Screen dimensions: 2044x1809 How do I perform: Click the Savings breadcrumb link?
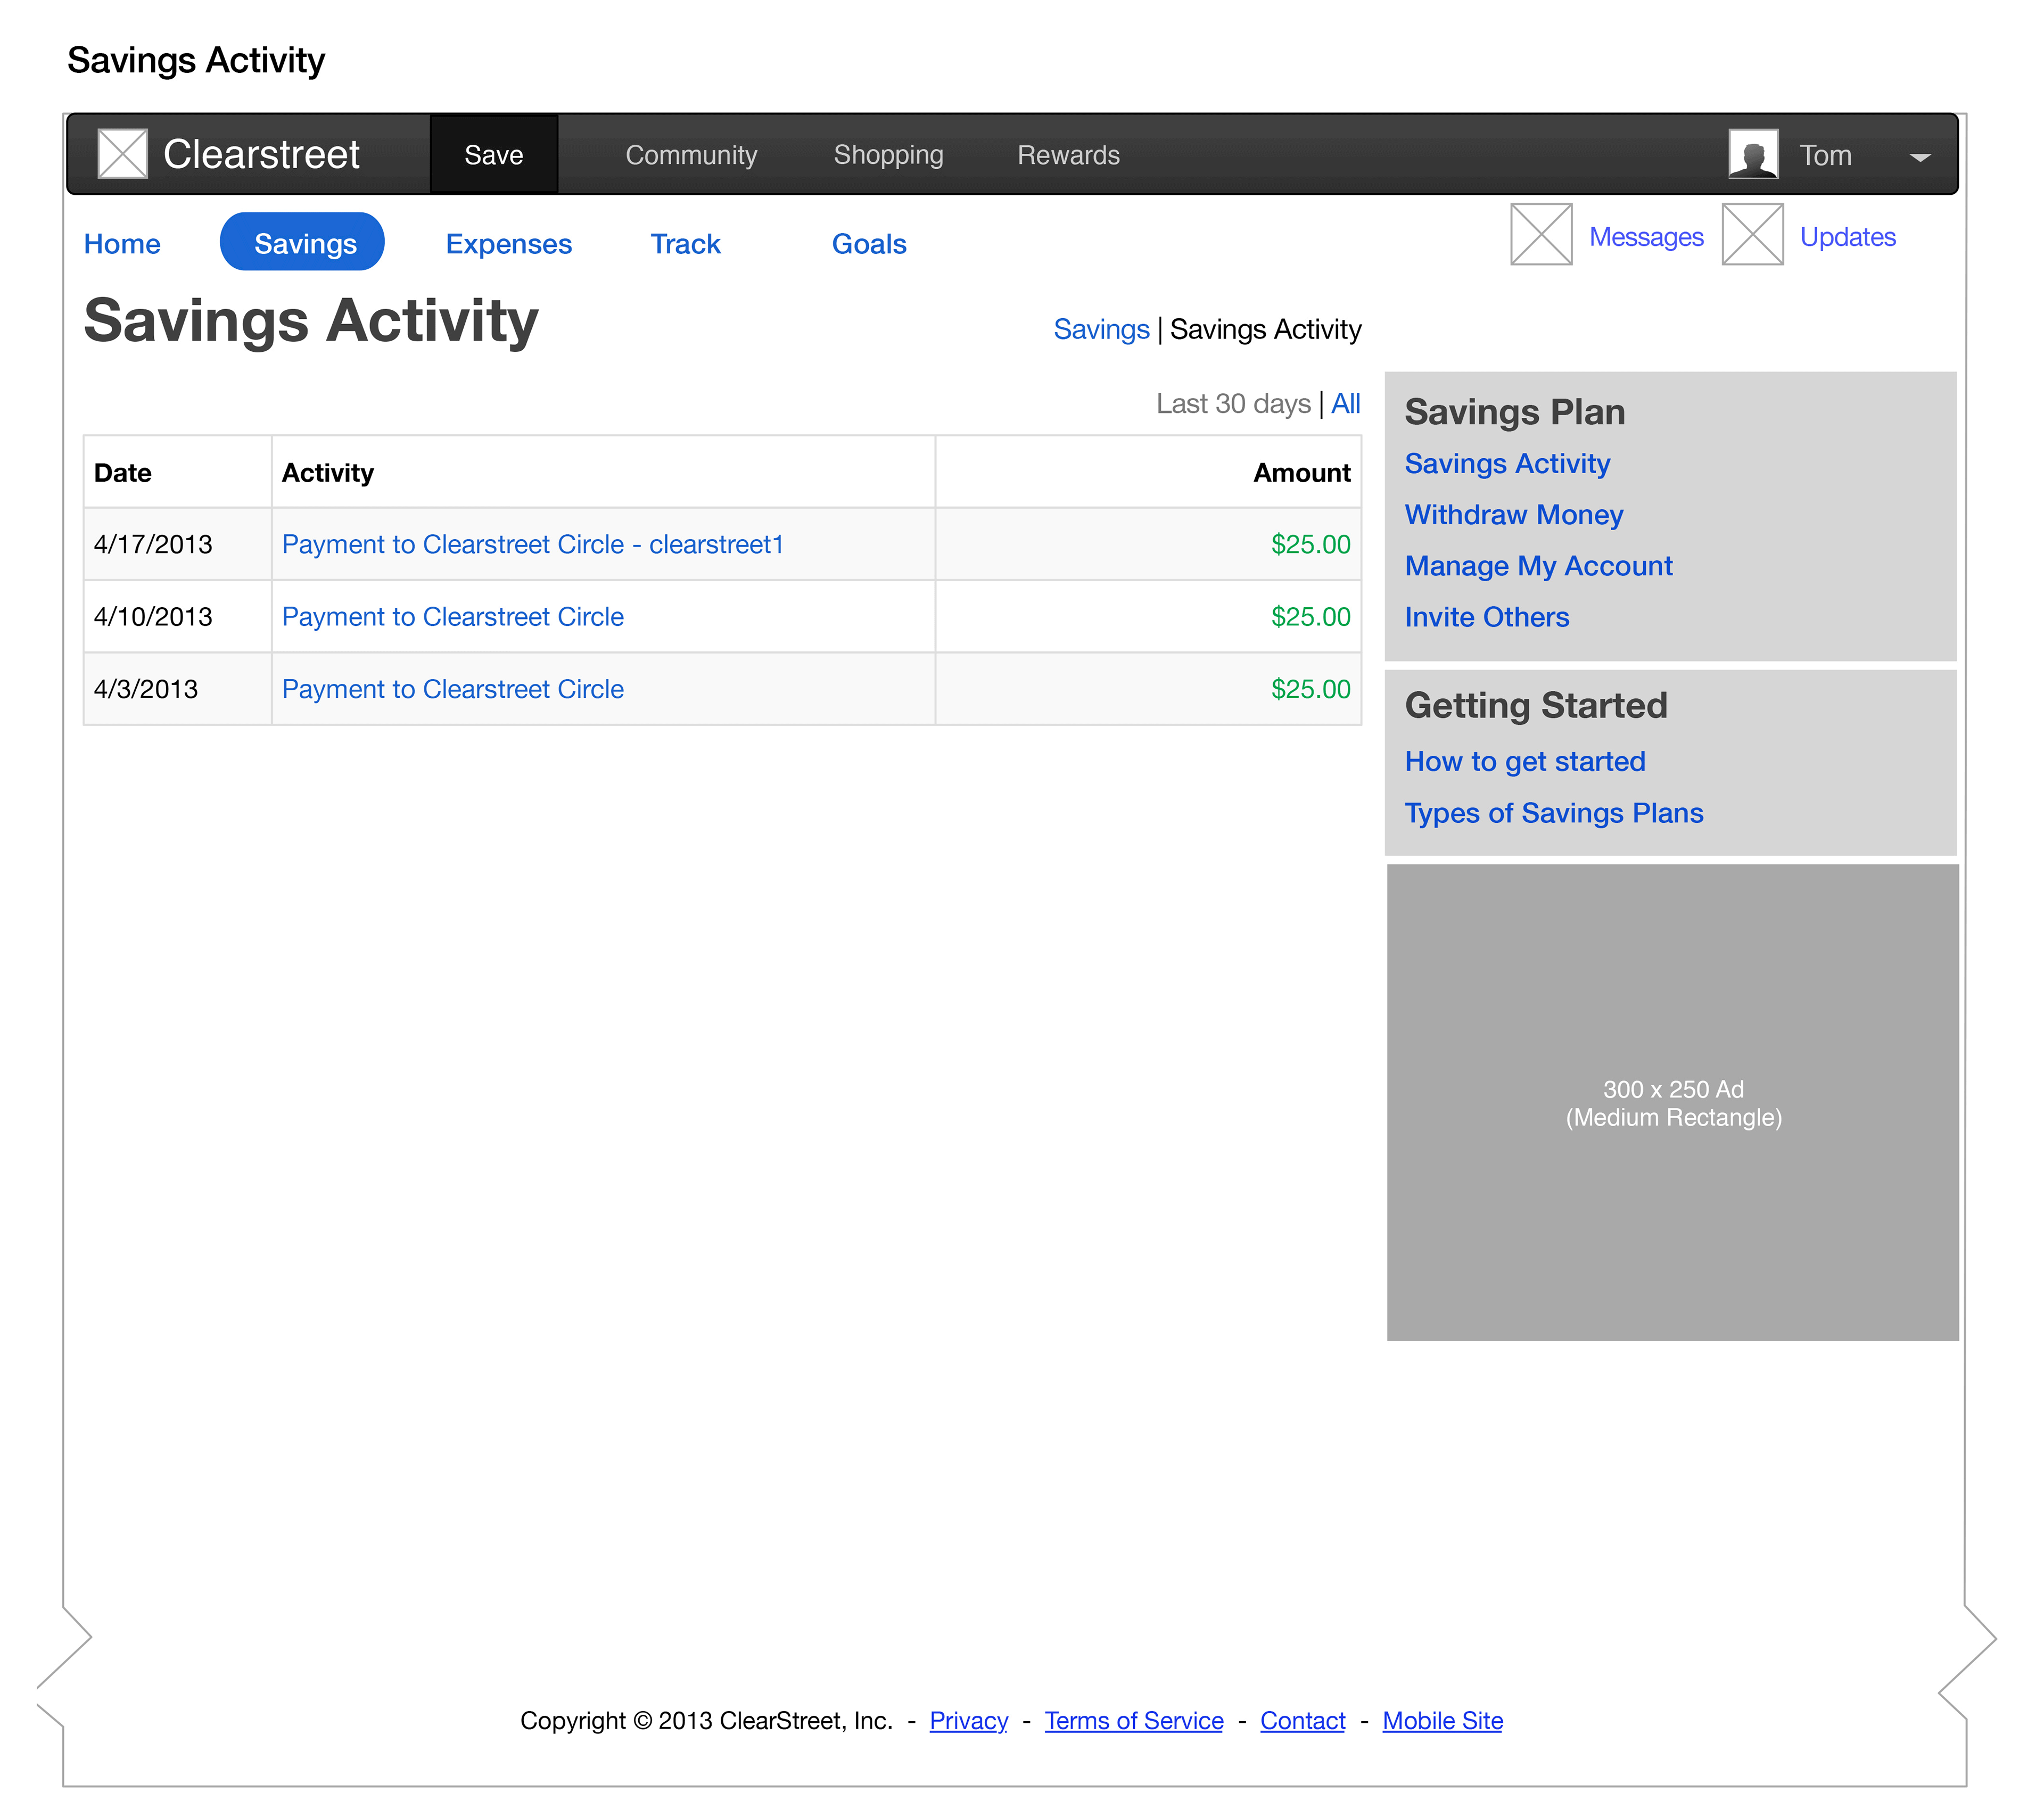[1101, 329]
